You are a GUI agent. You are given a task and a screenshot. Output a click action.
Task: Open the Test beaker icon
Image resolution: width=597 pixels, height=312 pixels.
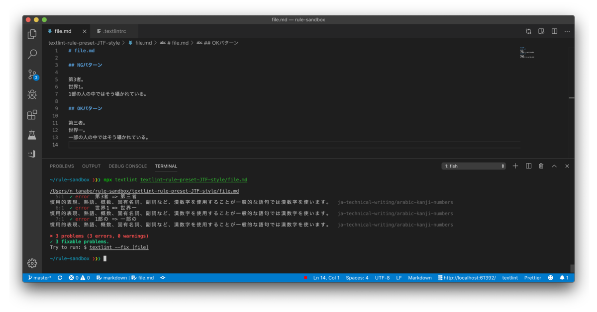(32, 135)
